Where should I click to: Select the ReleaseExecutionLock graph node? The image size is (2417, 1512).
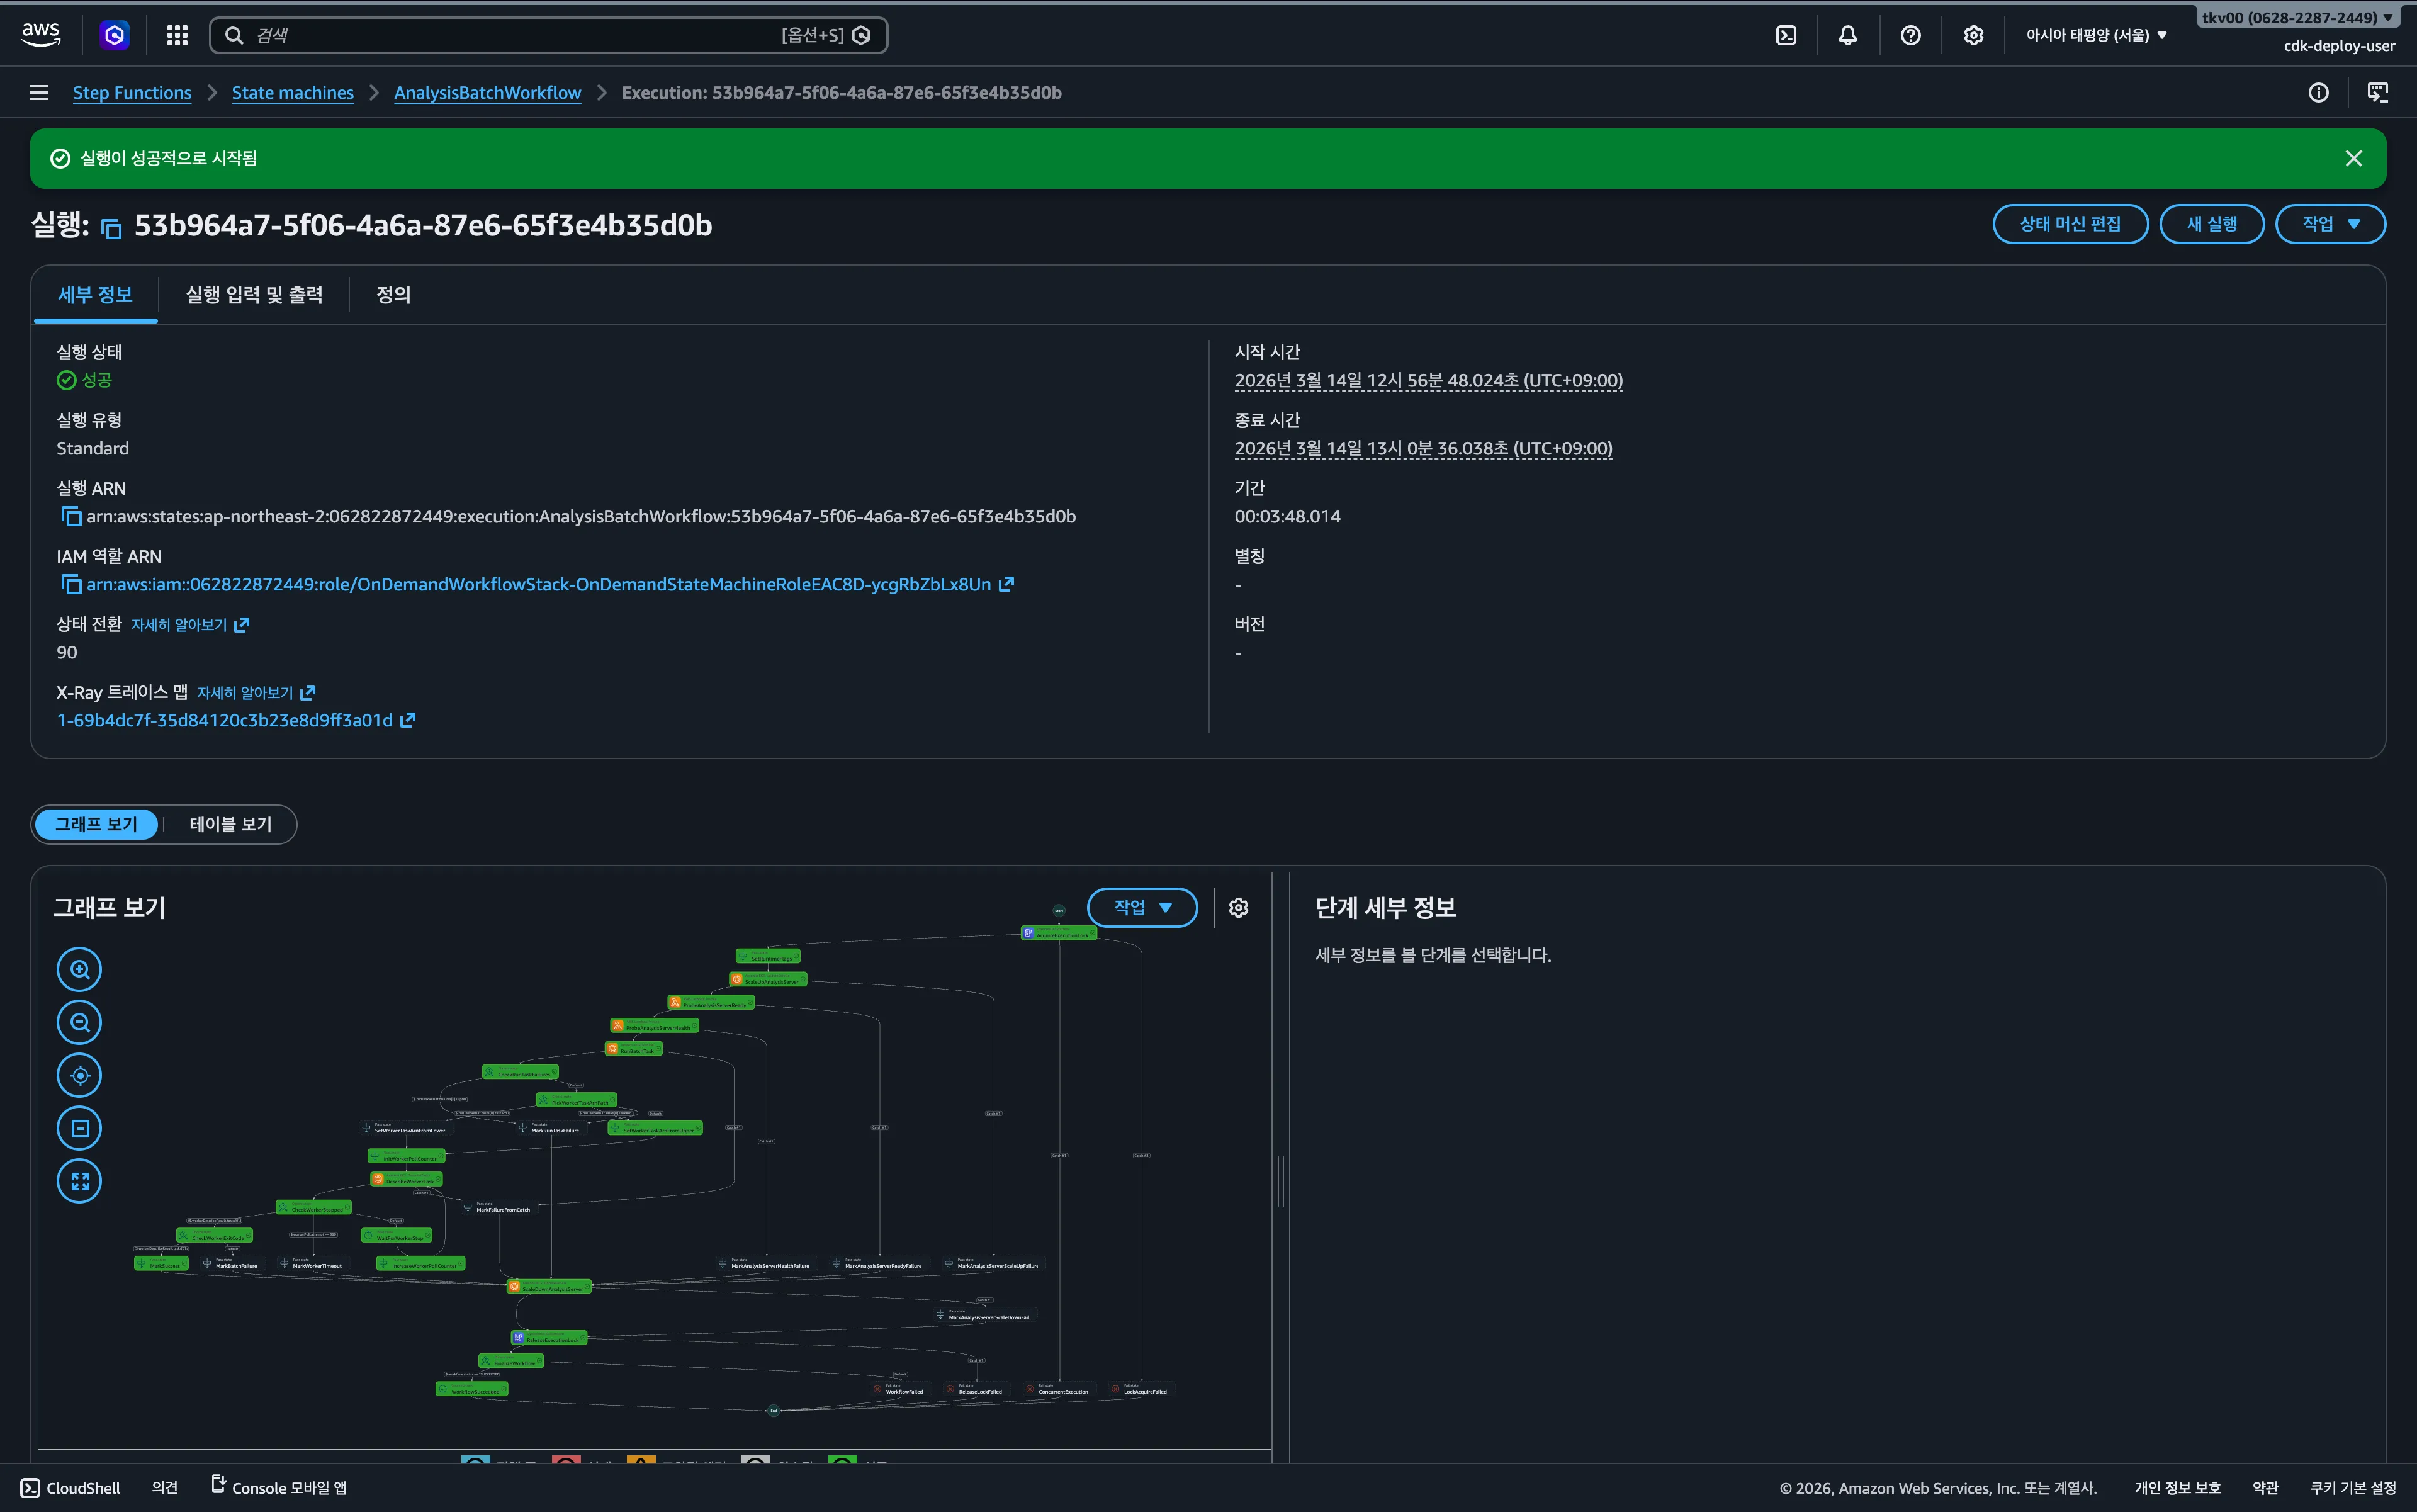pos(549,1338)
